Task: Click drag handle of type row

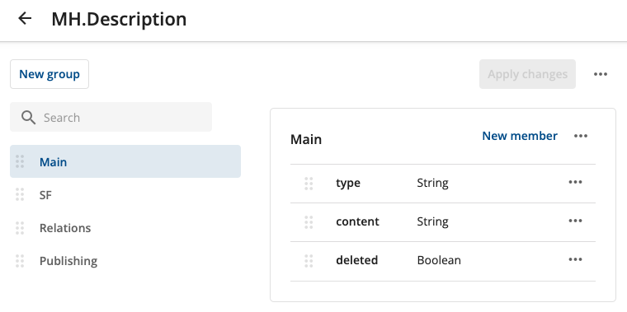Action: tap(309, 184)
